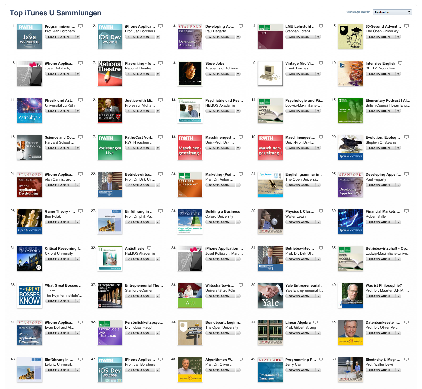Click the Building a Business title
This screenshot has width=422, height=389.
pos(223,211)
